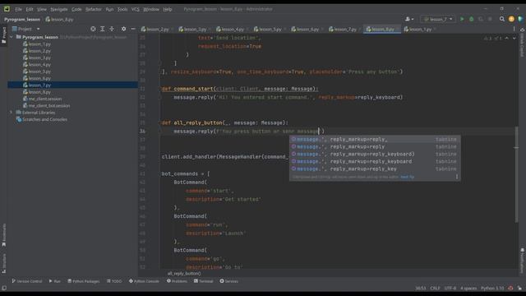The image size is (526, 296).
Task: Open the Python Console tool window
Action: [x=144, y=281]
